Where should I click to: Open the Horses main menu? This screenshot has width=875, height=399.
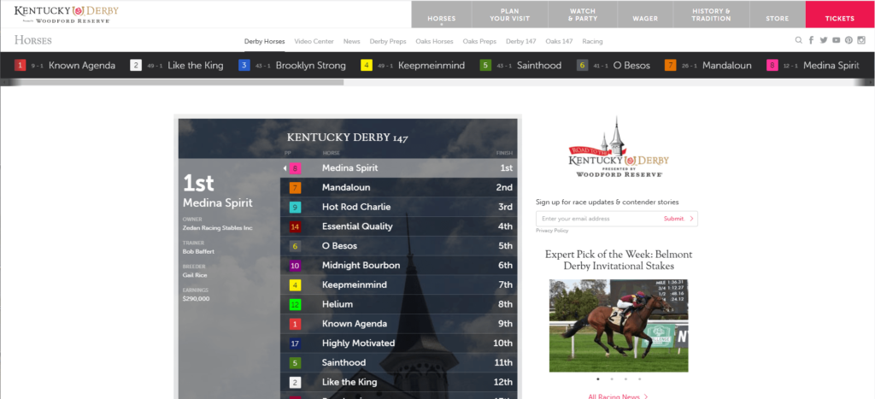442,15
